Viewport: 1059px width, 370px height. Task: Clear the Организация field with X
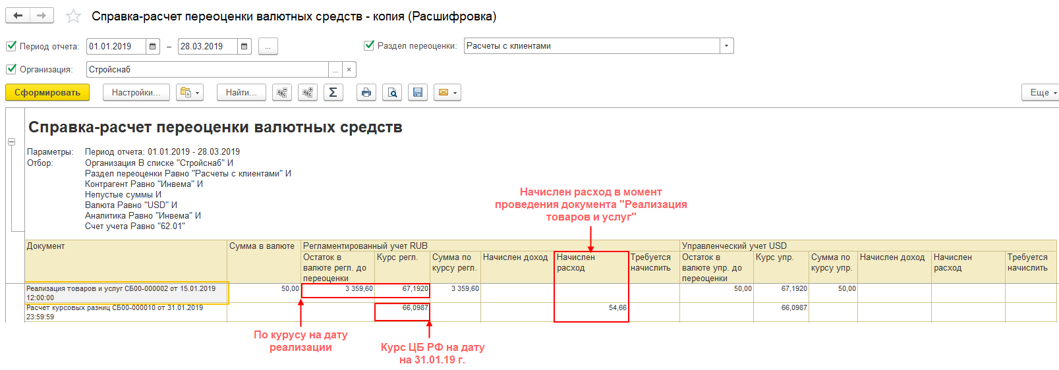[349, 69]
